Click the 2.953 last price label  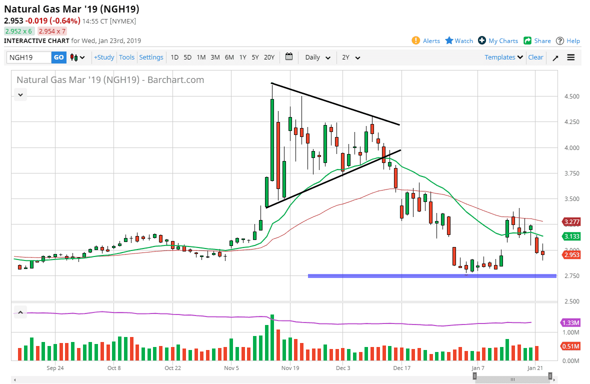571,254
